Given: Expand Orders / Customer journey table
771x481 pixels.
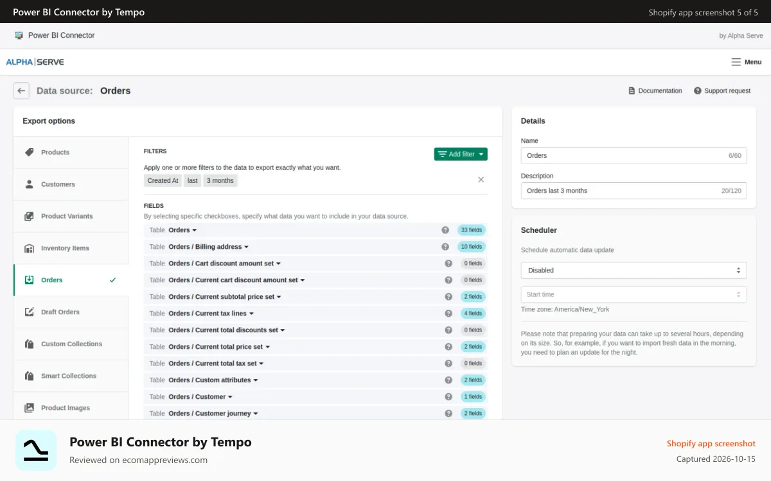Looking at the screenshot, I should point(213,414).
